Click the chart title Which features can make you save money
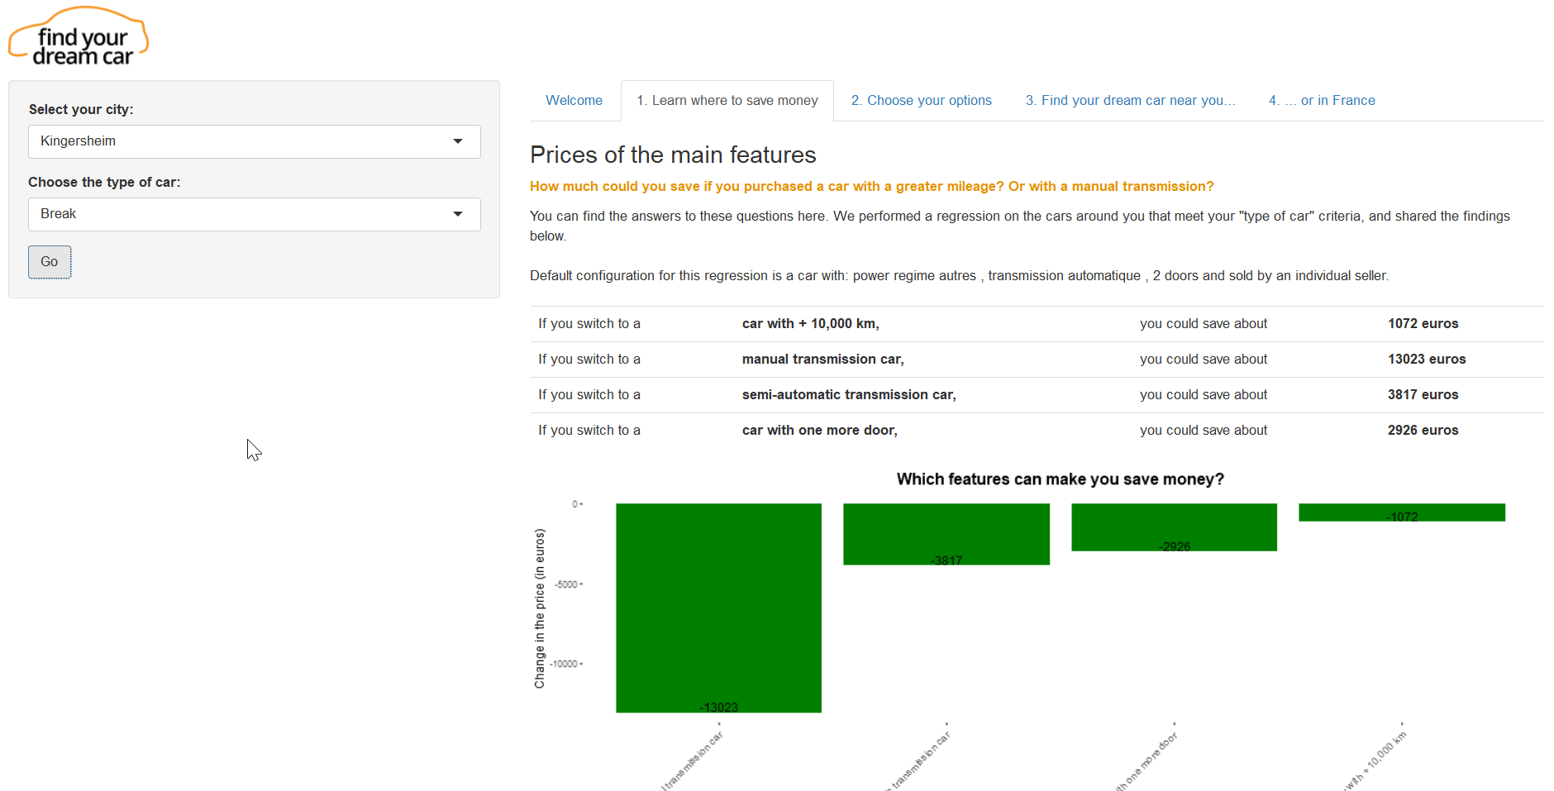 pyautogui.click(x=1061, y=479)
